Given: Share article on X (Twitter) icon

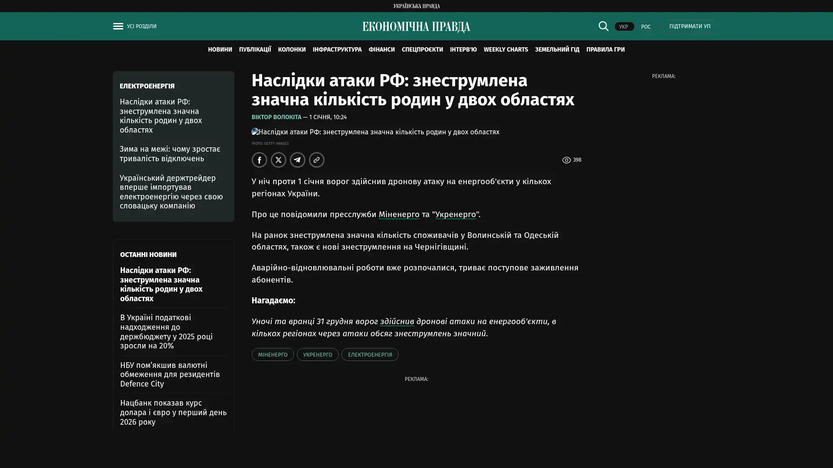Looking at the screenshot, I should (x=279, y=160).
